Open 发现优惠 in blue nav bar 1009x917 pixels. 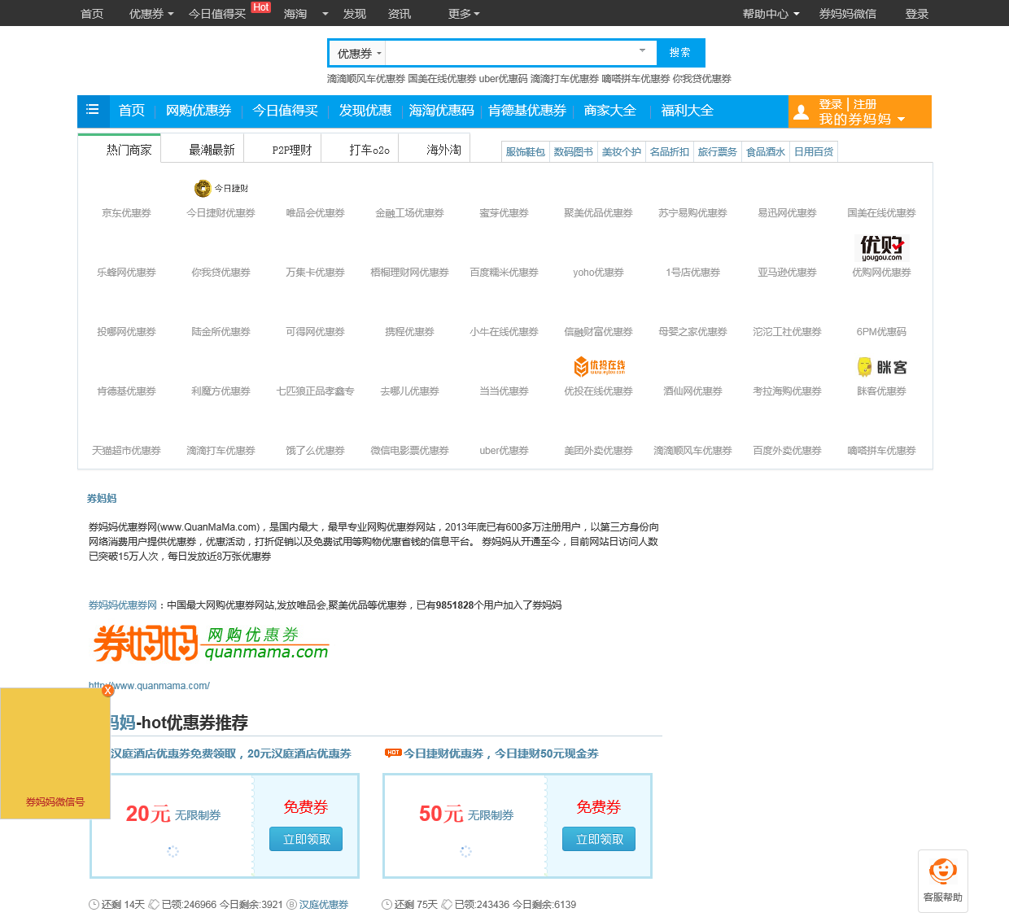(x=365, y=111)
